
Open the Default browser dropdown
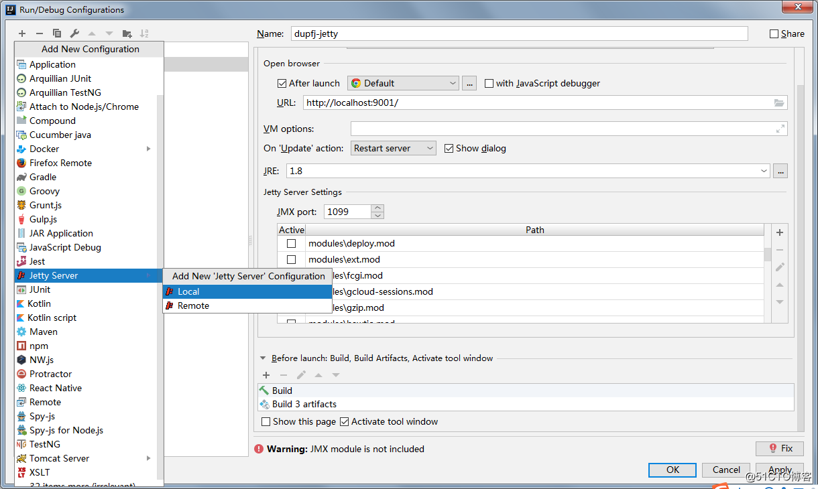[403, 83]
